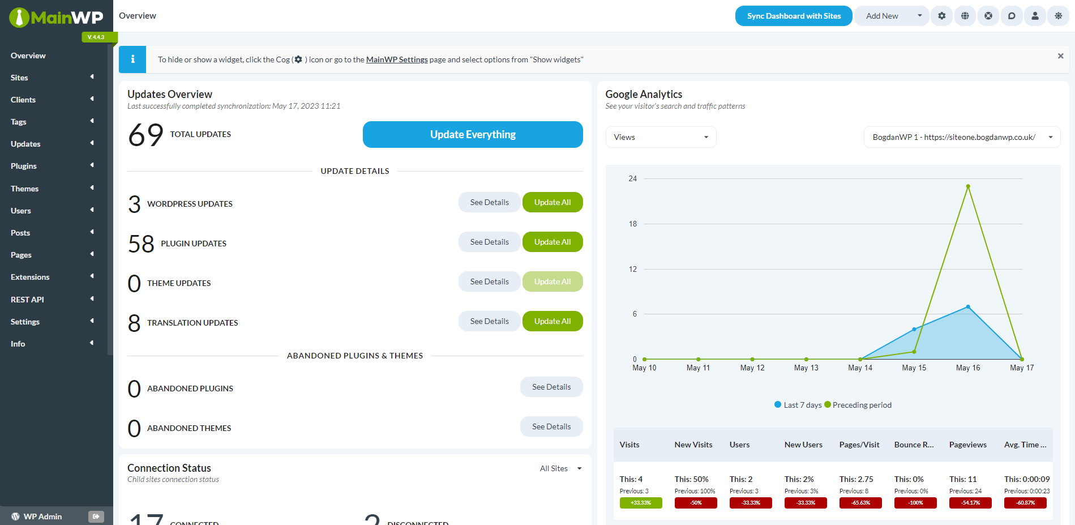
Task: See Details for Abandoned Themes
Action: (x=551, y=426)
